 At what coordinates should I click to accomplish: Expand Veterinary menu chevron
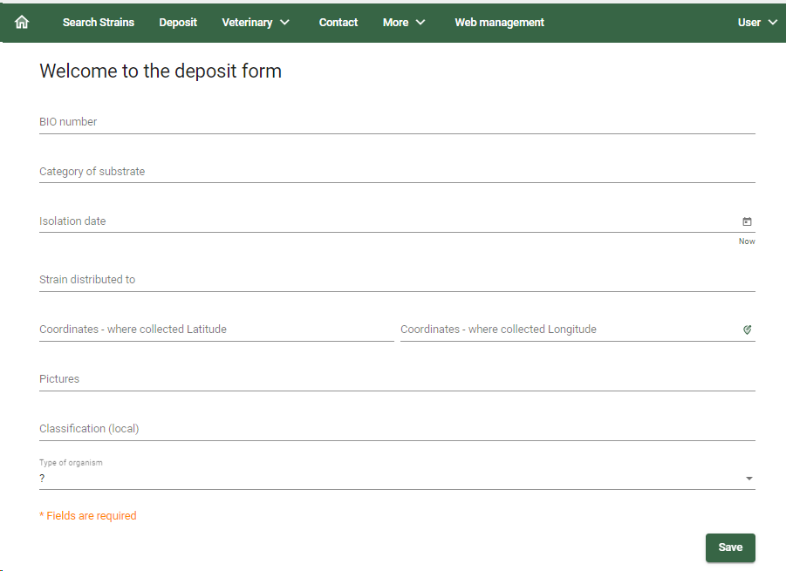[284, 22]
